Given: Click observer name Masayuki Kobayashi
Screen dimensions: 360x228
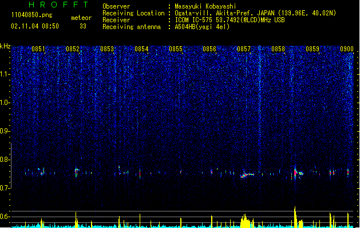Looking at the screenshot, I should pos(205,6).
